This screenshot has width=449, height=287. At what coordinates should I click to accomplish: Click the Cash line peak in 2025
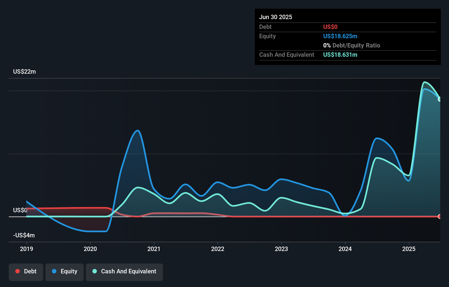[x=425, y=82]
